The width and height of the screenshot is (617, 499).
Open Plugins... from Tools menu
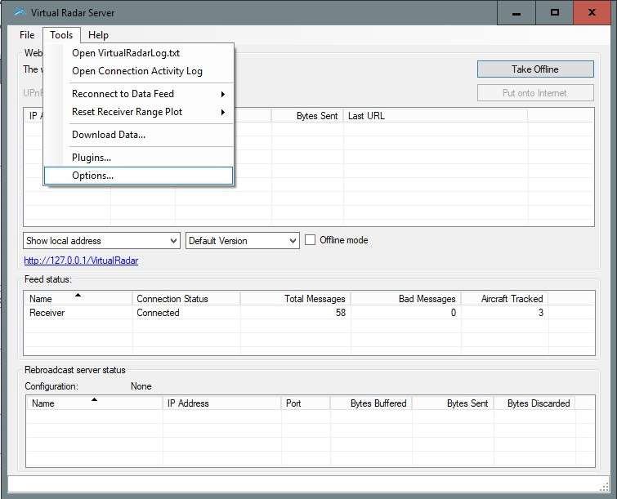(x=138, y=158)
